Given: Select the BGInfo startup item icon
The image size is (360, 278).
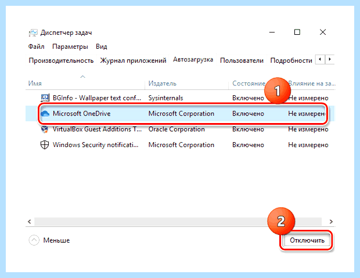Looking at the screenshot, I should coord(45,98).
